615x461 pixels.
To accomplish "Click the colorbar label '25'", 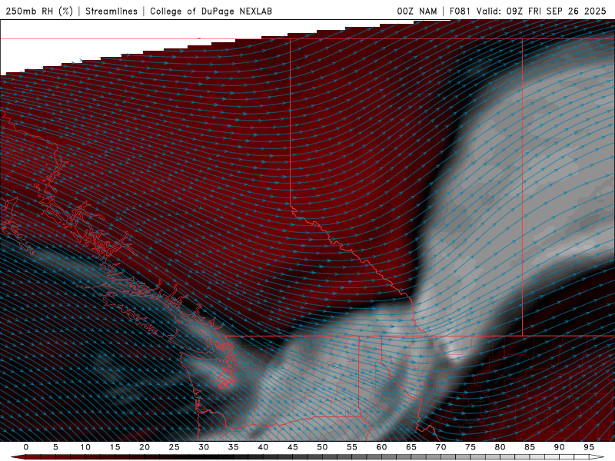I will [x=175, y=447].
